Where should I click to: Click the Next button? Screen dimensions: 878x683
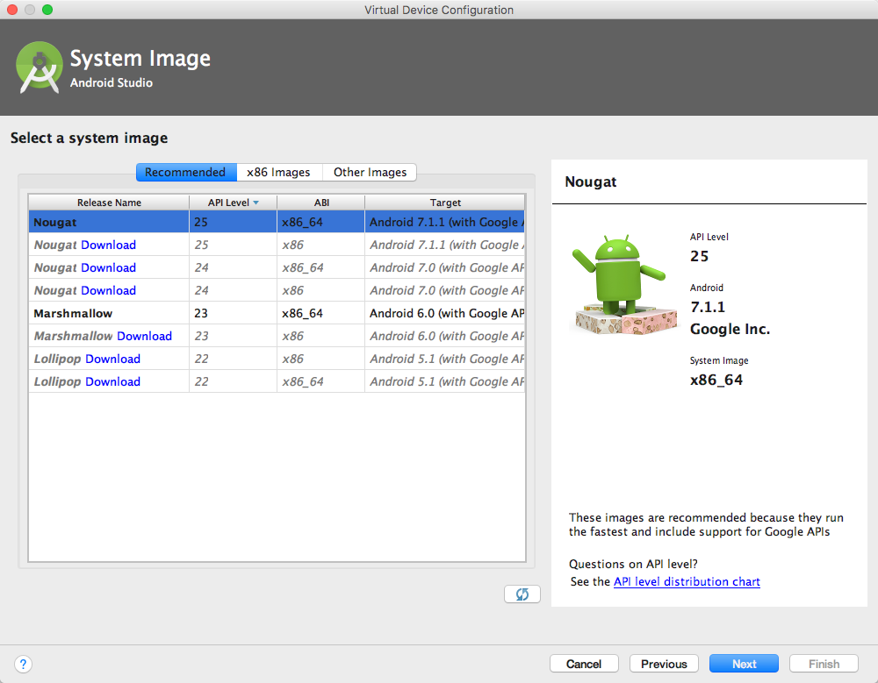point(744,664)
